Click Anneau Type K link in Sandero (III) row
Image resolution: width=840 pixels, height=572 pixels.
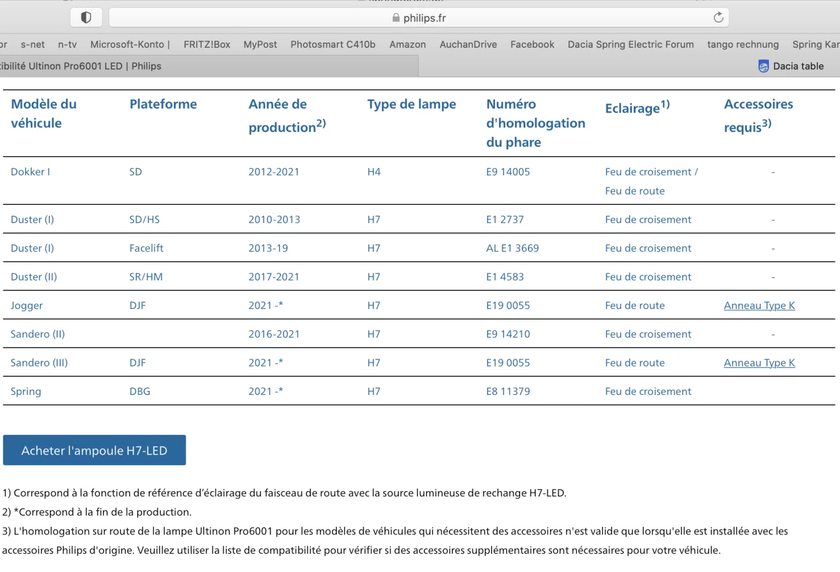pos(759,363)
